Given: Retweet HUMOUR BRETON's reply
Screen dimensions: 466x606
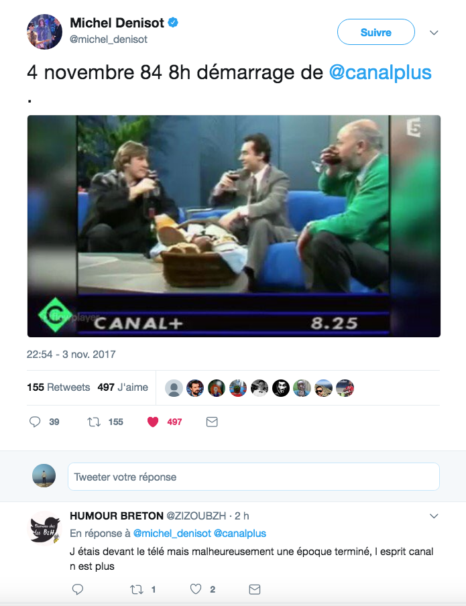Looking at the screenshot, I should click(137, 589).
